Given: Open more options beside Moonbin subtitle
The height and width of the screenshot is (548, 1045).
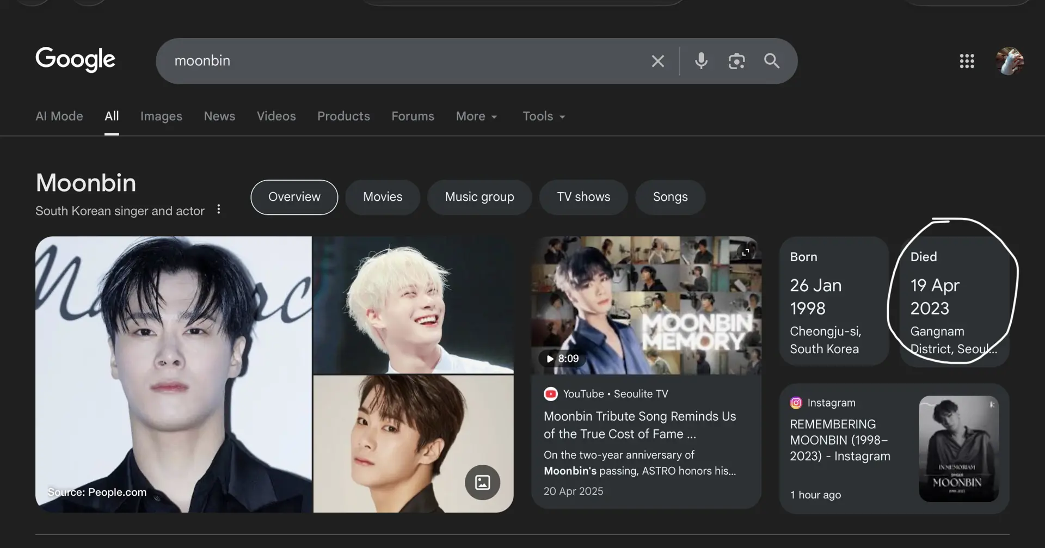Looking at the screenshot, I should 219,210.
